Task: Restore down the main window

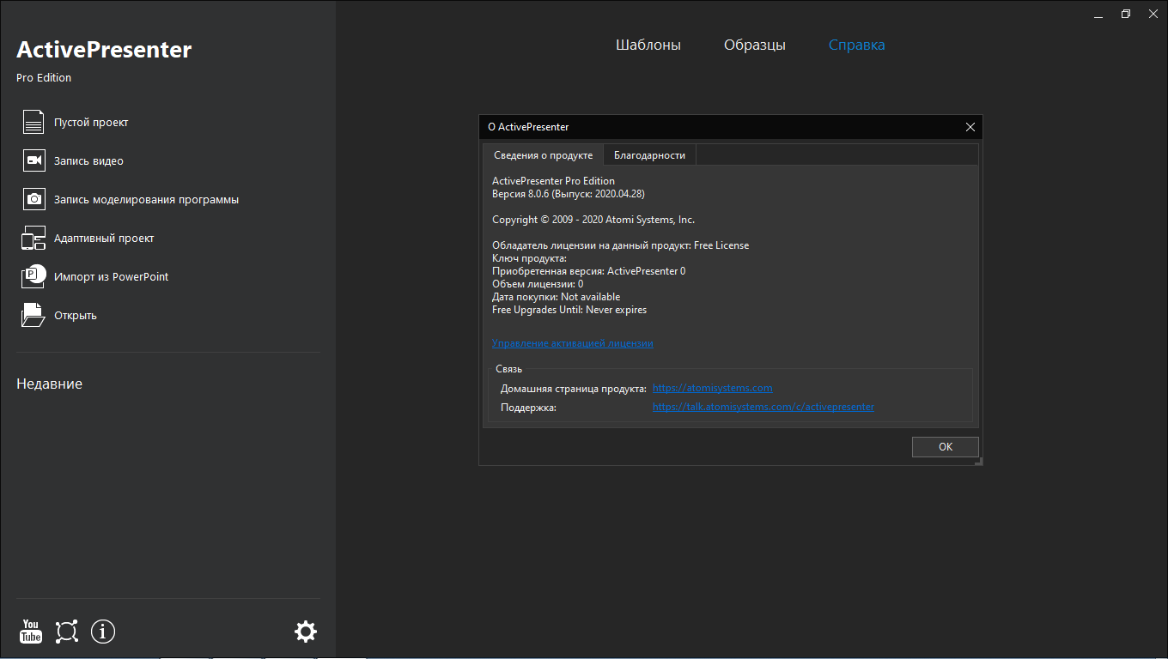Action: tap(1126, 14)
